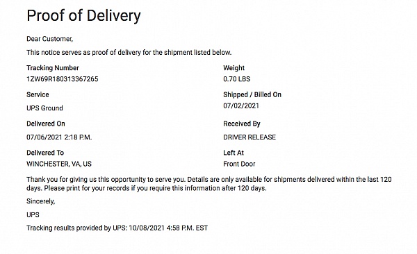
Task: Click the Left At label
Action: (x=234, y=153)
